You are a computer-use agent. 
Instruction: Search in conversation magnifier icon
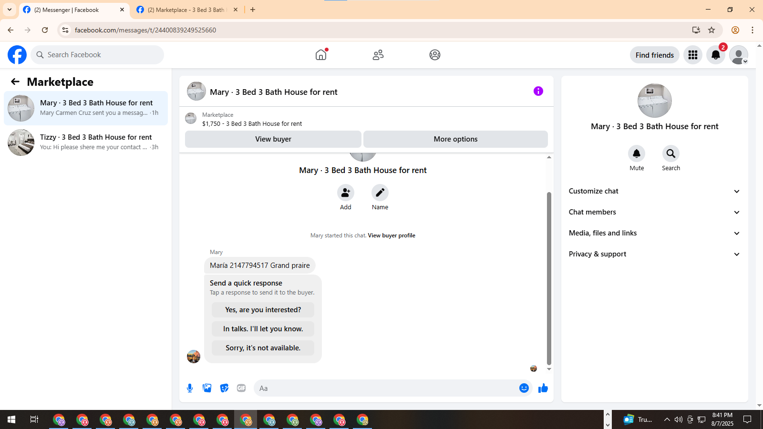[x=671, y=153]
